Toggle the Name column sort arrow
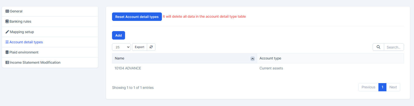The image size is (414, 106). point(252,59)
